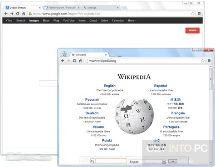This screenshot has height=167, width=215.
Task: Click WIKIPEDIA title heading
Action: coord(134,77)
